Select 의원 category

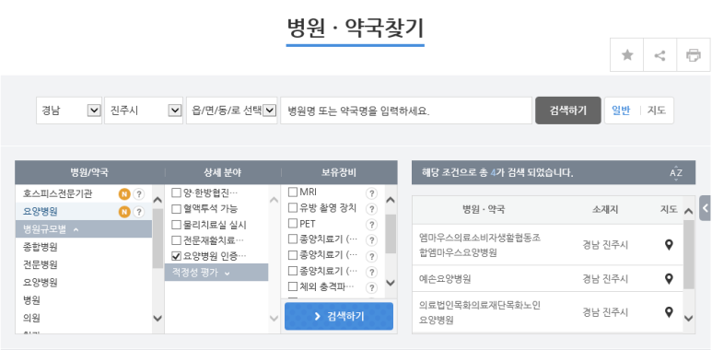32,318
